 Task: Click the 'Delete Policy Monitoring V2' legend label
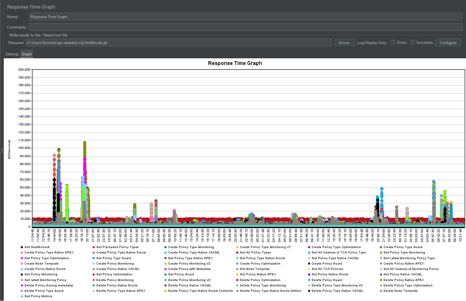(x=189, y=280)
